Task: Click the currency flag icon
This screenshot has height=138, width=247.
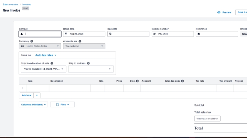Action: (x=22, y=46)
